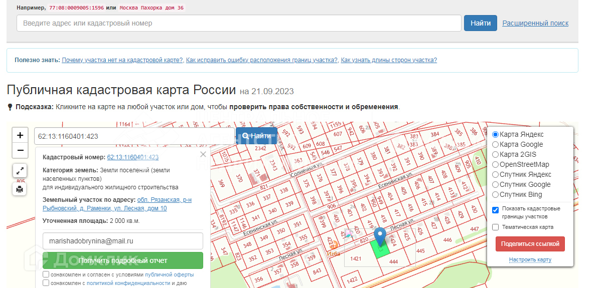Print the map via printer icon
The image size is (600, 288).
click(x=20, y=188)
